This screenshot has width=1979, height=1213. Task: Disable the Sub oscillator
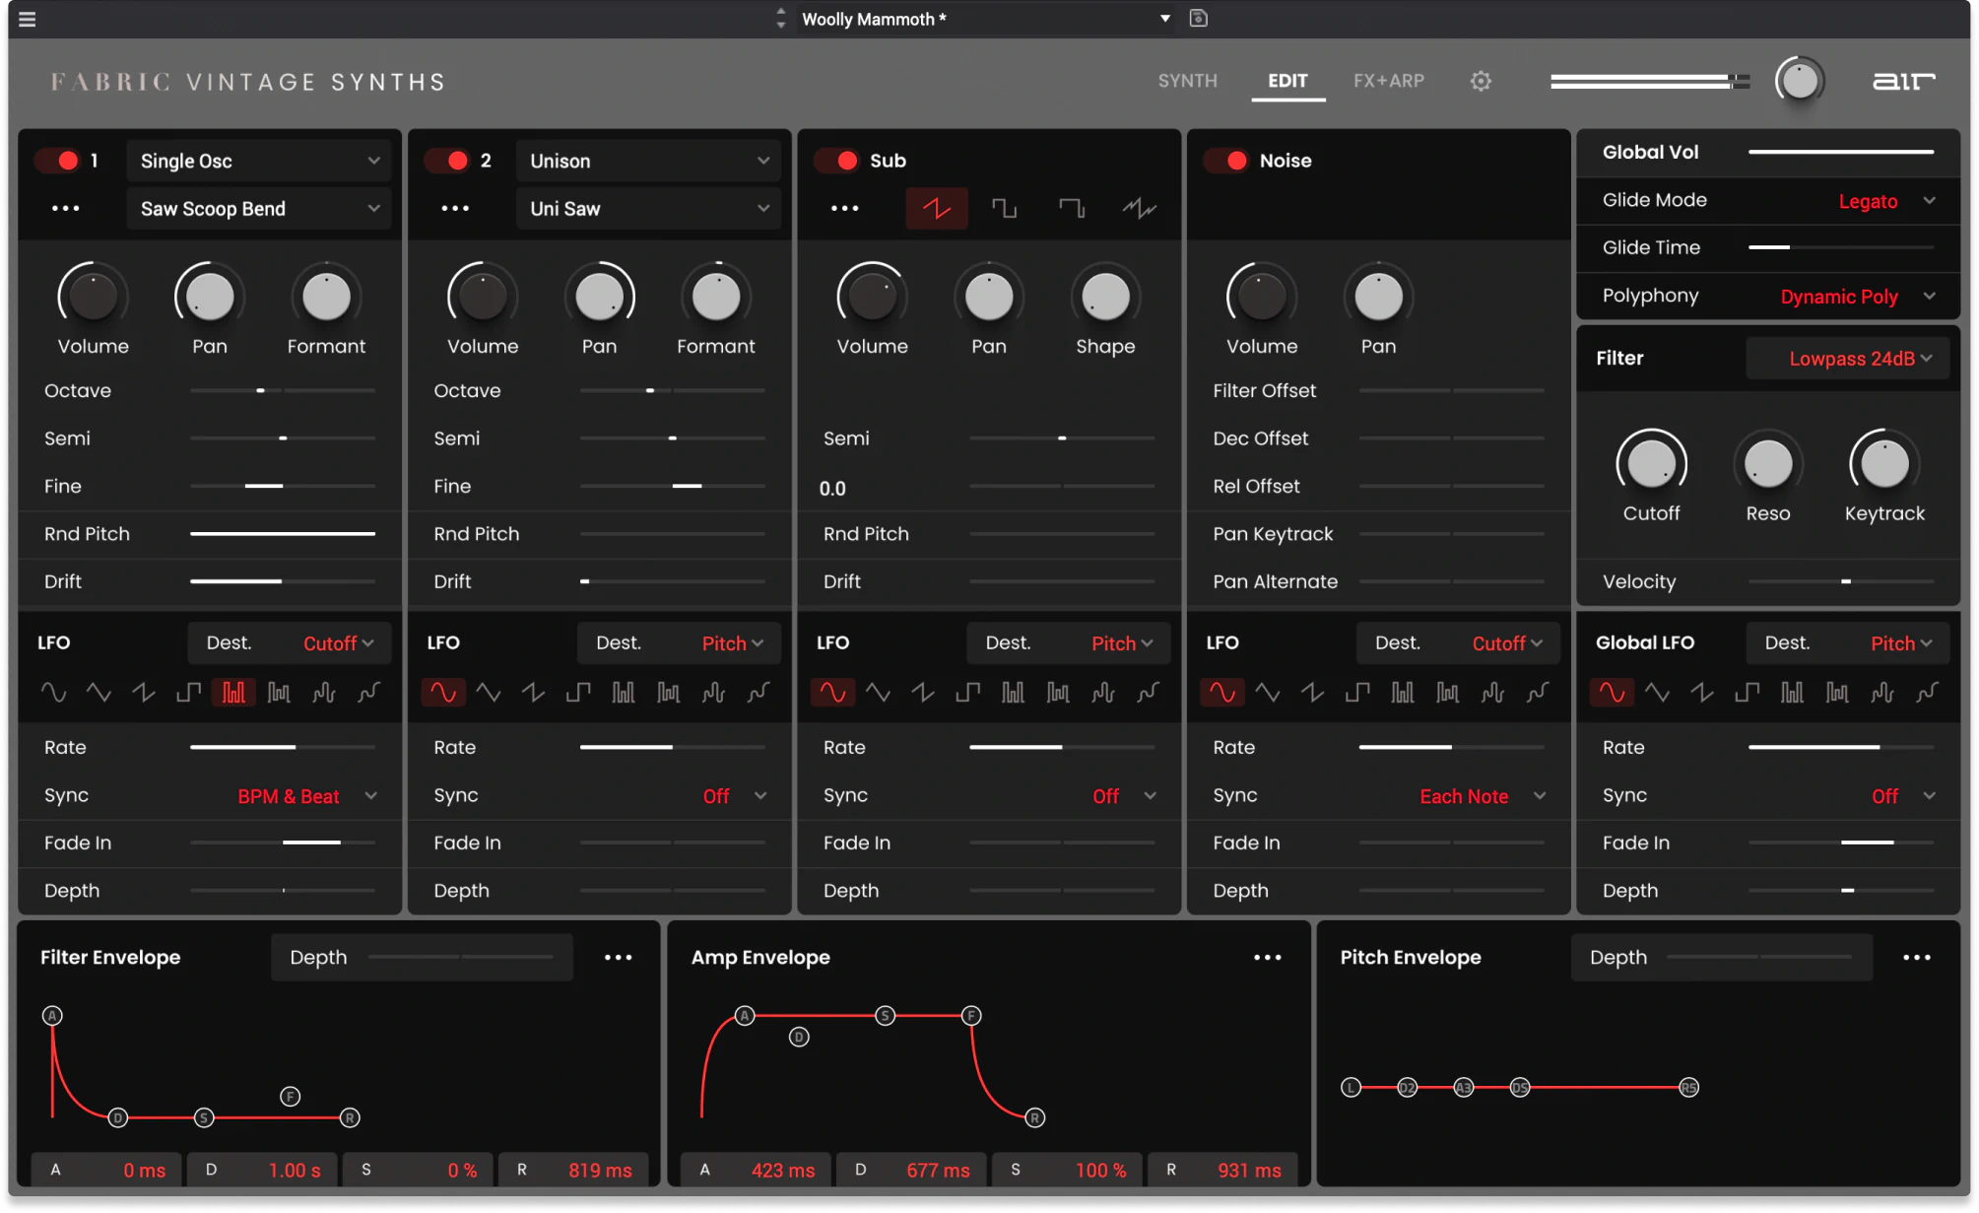click(838, 161)
